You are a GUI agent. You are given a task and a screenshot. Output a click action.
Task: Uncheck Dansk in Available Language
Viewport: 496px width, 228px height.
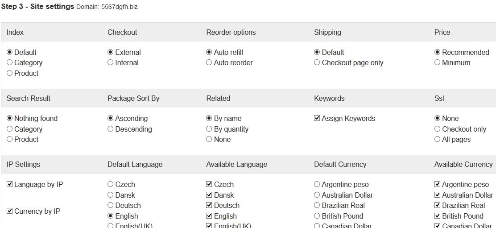pos(209,195)
